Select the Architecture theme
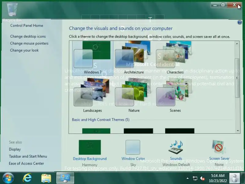245x184 pixels. [x=134, y=58]
